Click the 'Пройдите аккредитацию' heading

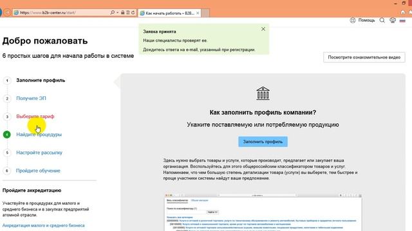tap(32, 191)
